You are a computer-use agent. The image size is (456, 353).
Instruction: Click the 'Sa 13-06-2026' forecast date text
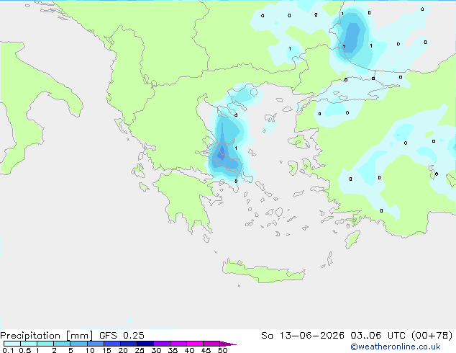(x=303, y=336)
